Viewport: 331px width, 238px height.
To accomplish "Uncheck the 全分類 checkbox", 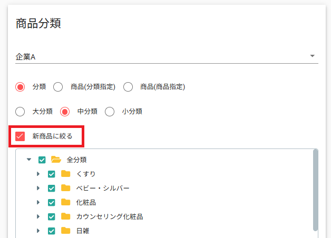I will coord(42,160).
